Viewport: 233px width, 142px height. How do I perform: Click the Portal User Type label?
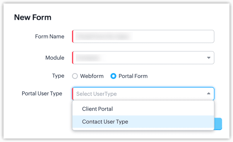point(42,94)
